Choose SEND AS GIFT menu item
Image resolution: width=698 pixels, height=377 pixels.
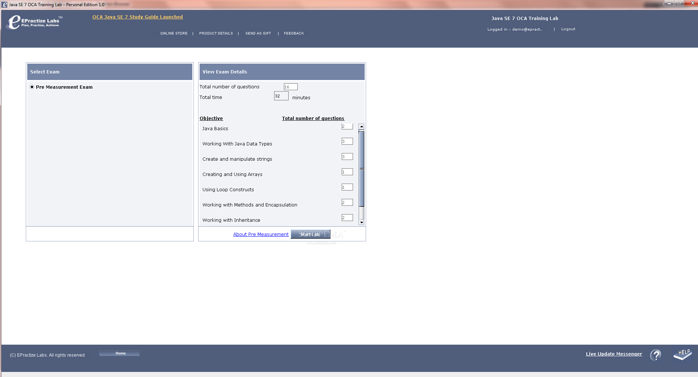(258, 33)
